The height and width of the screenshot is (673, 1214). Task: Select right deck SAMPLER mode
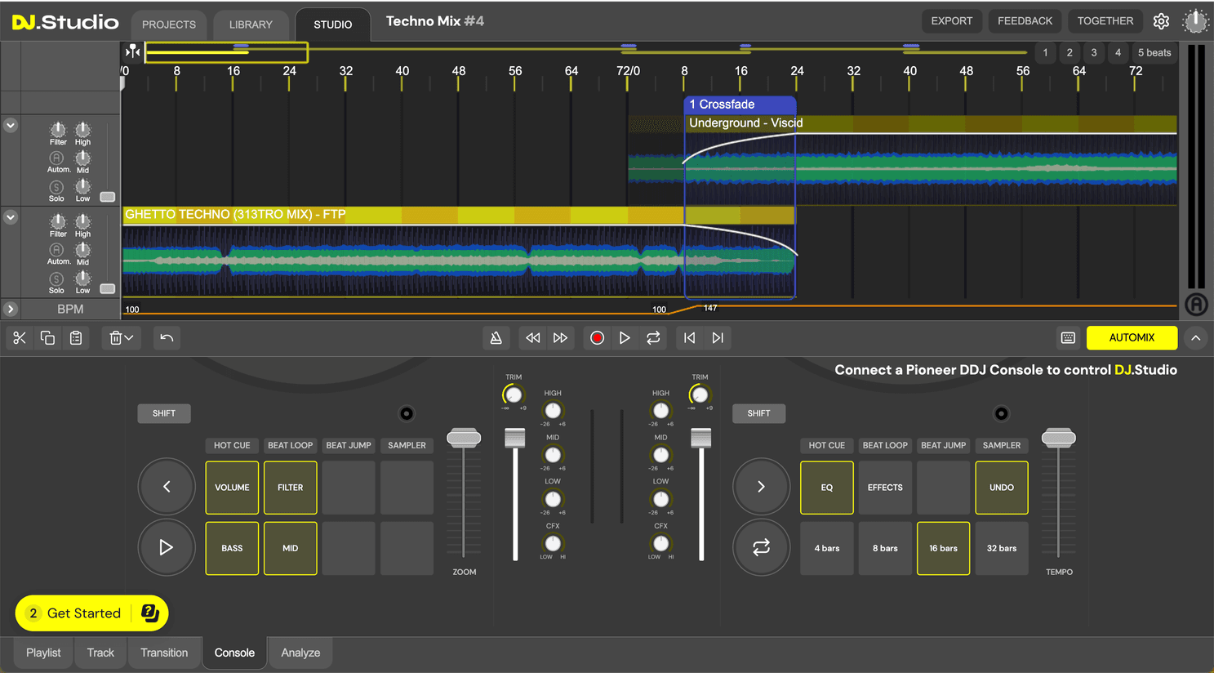coord(1002,445)
